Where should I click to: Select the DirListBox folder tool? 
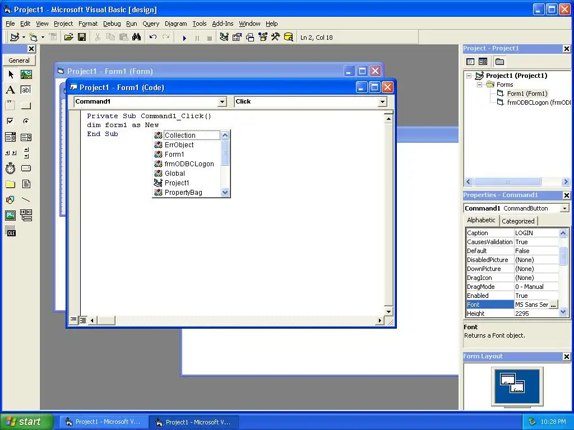click(x=11, y=184)
